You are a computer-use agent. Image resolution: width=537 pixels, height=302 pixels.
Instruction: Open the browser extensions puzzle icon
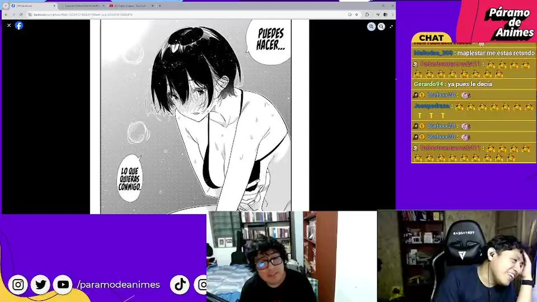367,14
